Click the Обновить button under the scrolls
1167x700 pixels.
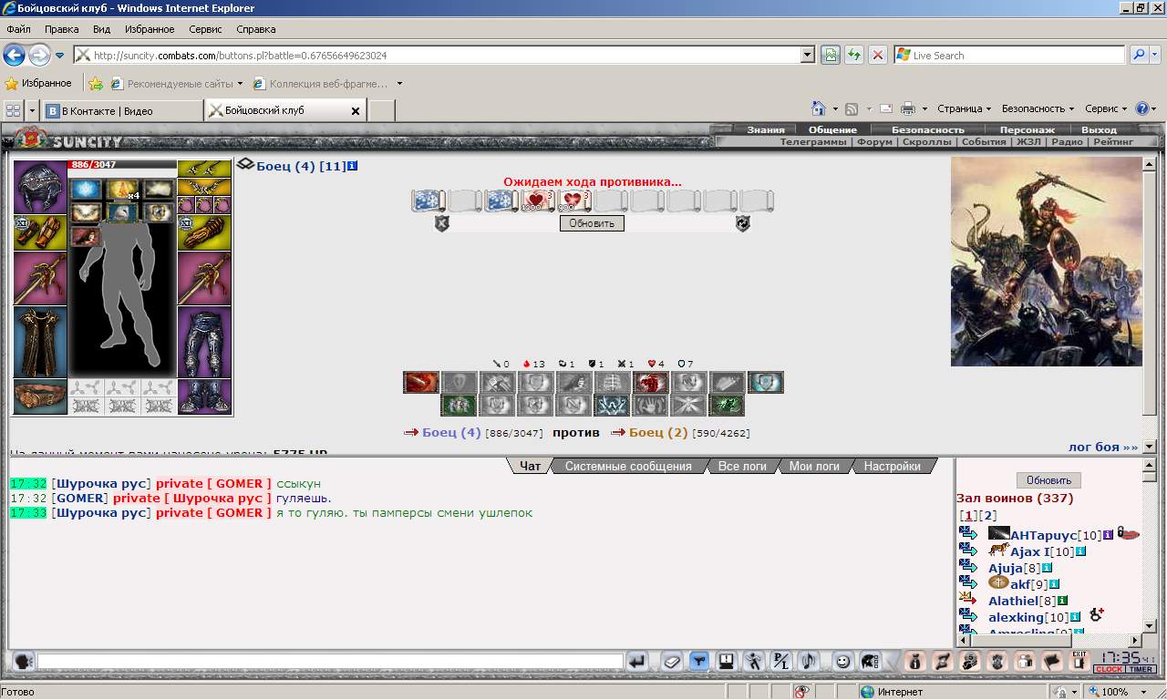click(x=592, y=223)
